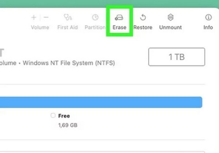Remove a volume with minus icon
The image size is (219, 153).
tap(46, 17)
